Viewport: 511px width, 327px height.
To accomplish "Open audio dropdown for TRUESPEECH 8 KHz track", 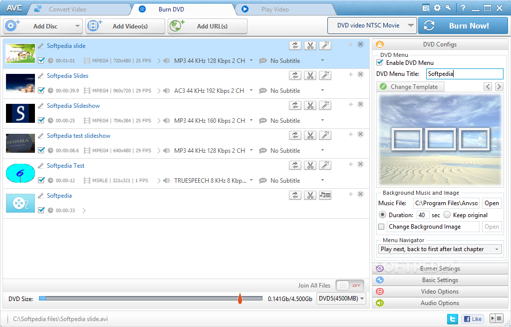I will click(x=251, y=180).
